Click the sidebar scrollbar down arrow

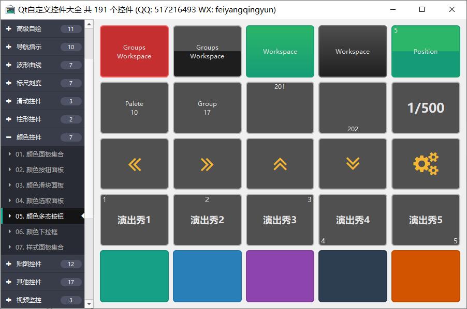pyautogui.click(x=89, y=304)
